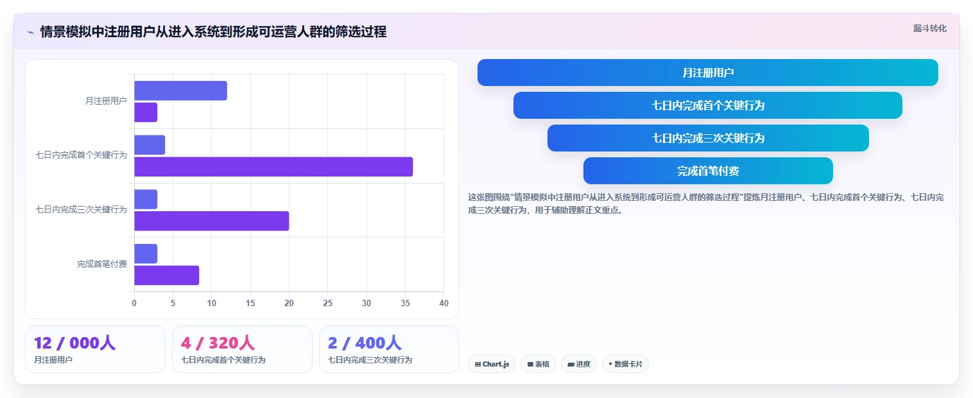This screenshot has width=973, height=398.
Task: Click the 漏斗转化 label in the header
Action: pyautogui.click(x=929, y=28)
